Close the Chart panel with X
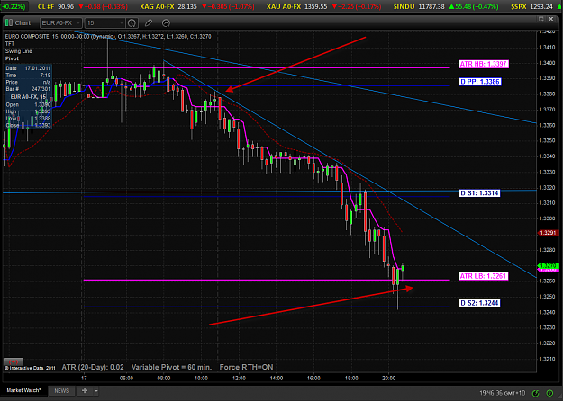Screen dimensions: 563x401 550,19
